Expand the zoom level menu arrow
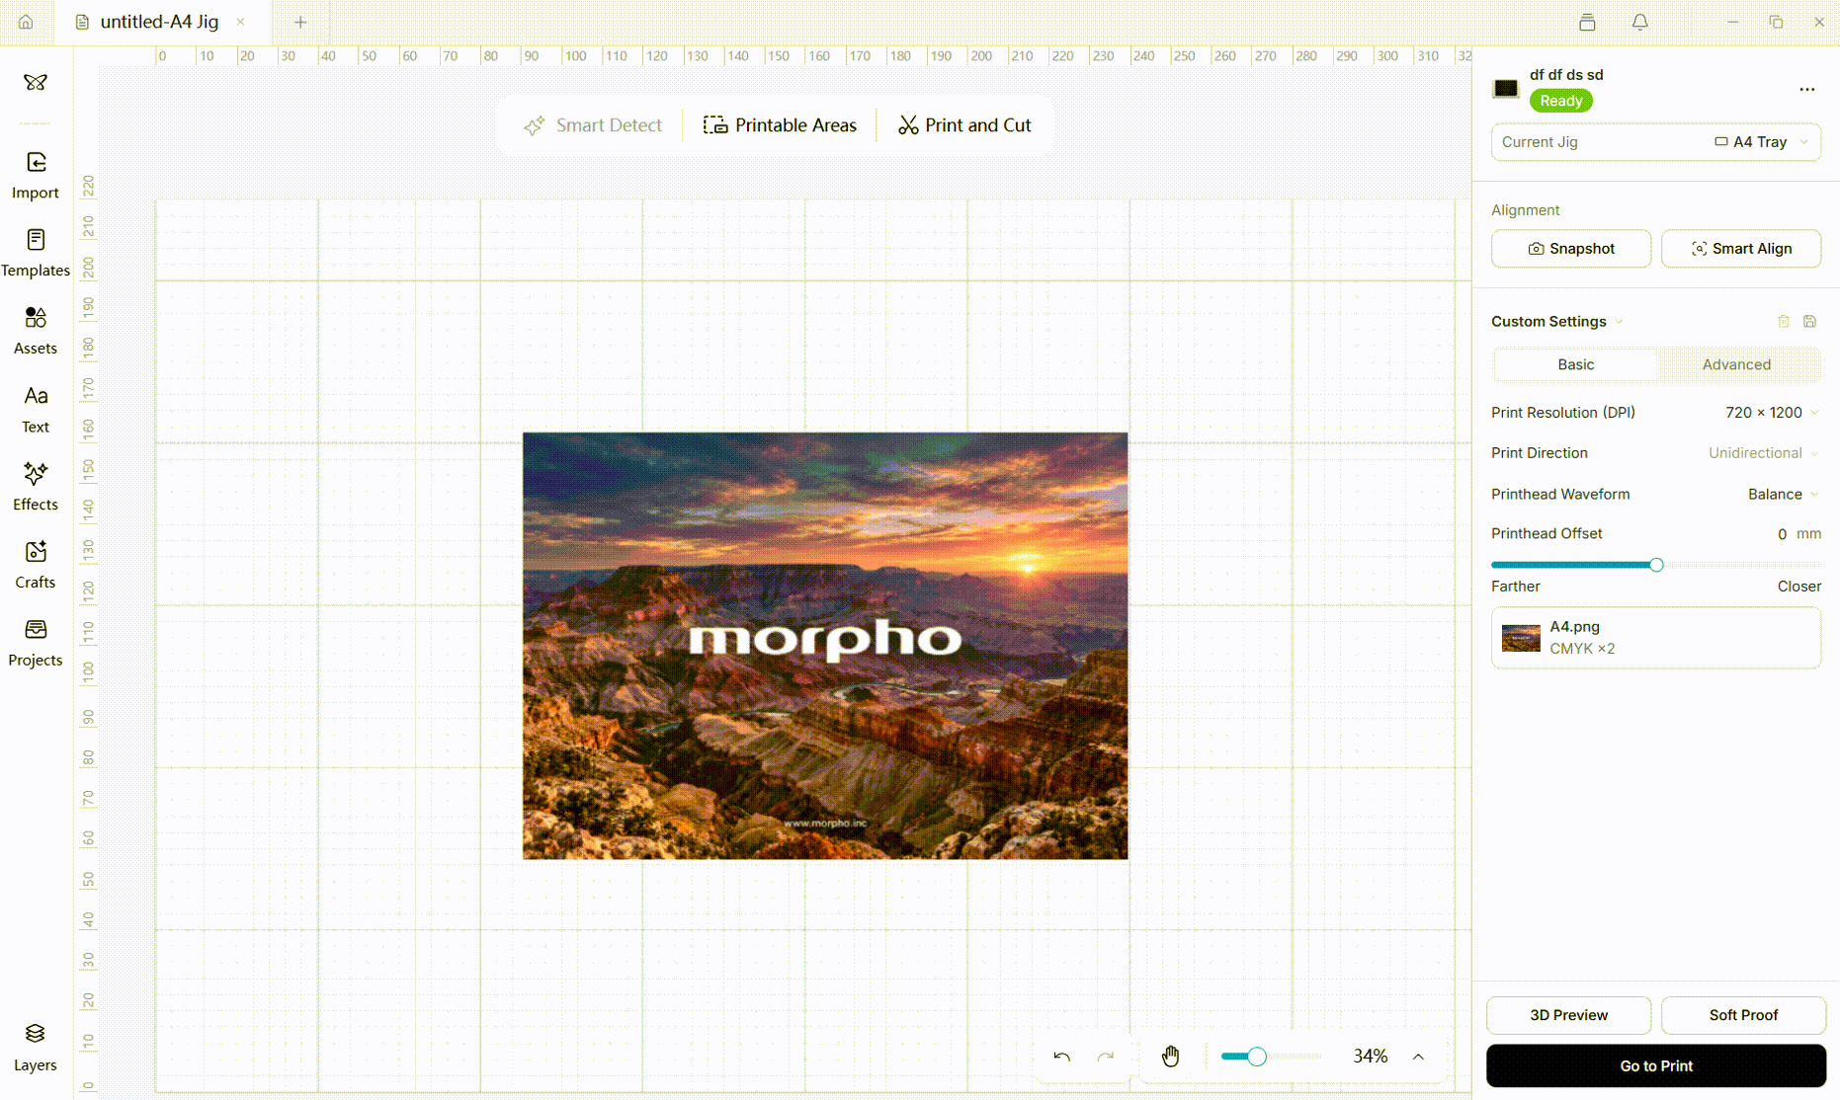The image size is (1840, 1100). (1418, 1057)
